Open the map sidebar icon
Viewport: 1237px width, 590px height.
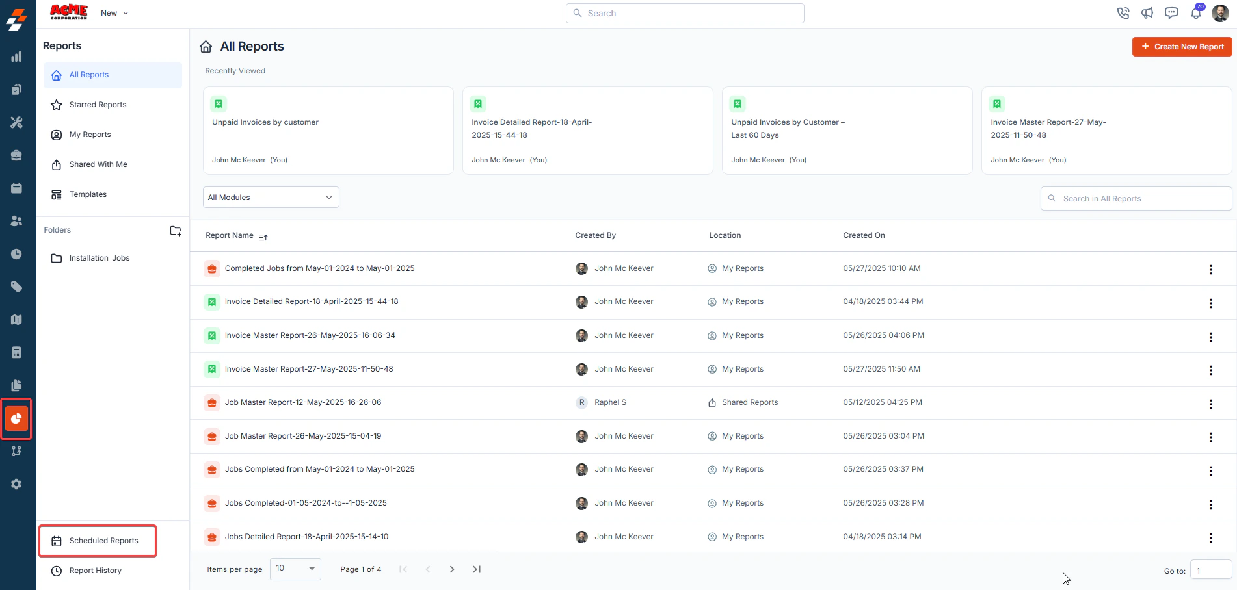[16, 320]
